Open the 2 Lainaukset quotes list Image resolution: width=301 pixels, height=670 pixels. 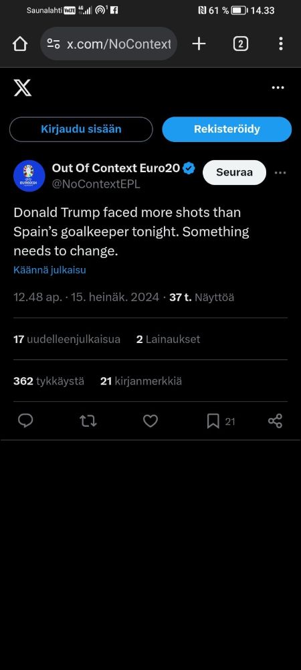168,339
